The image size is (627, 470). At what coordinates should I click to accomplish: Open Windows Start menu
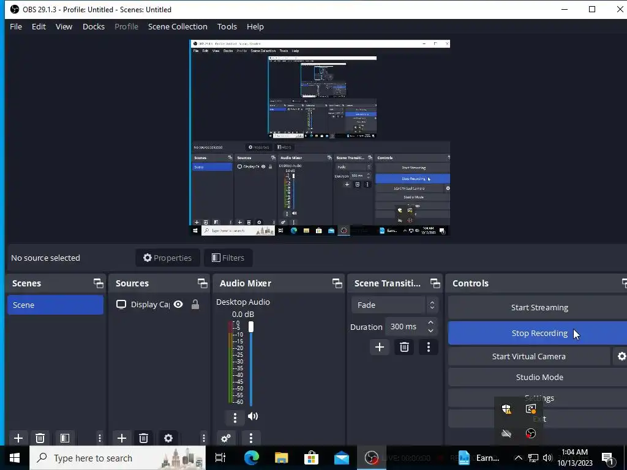(x=15, y=458)
